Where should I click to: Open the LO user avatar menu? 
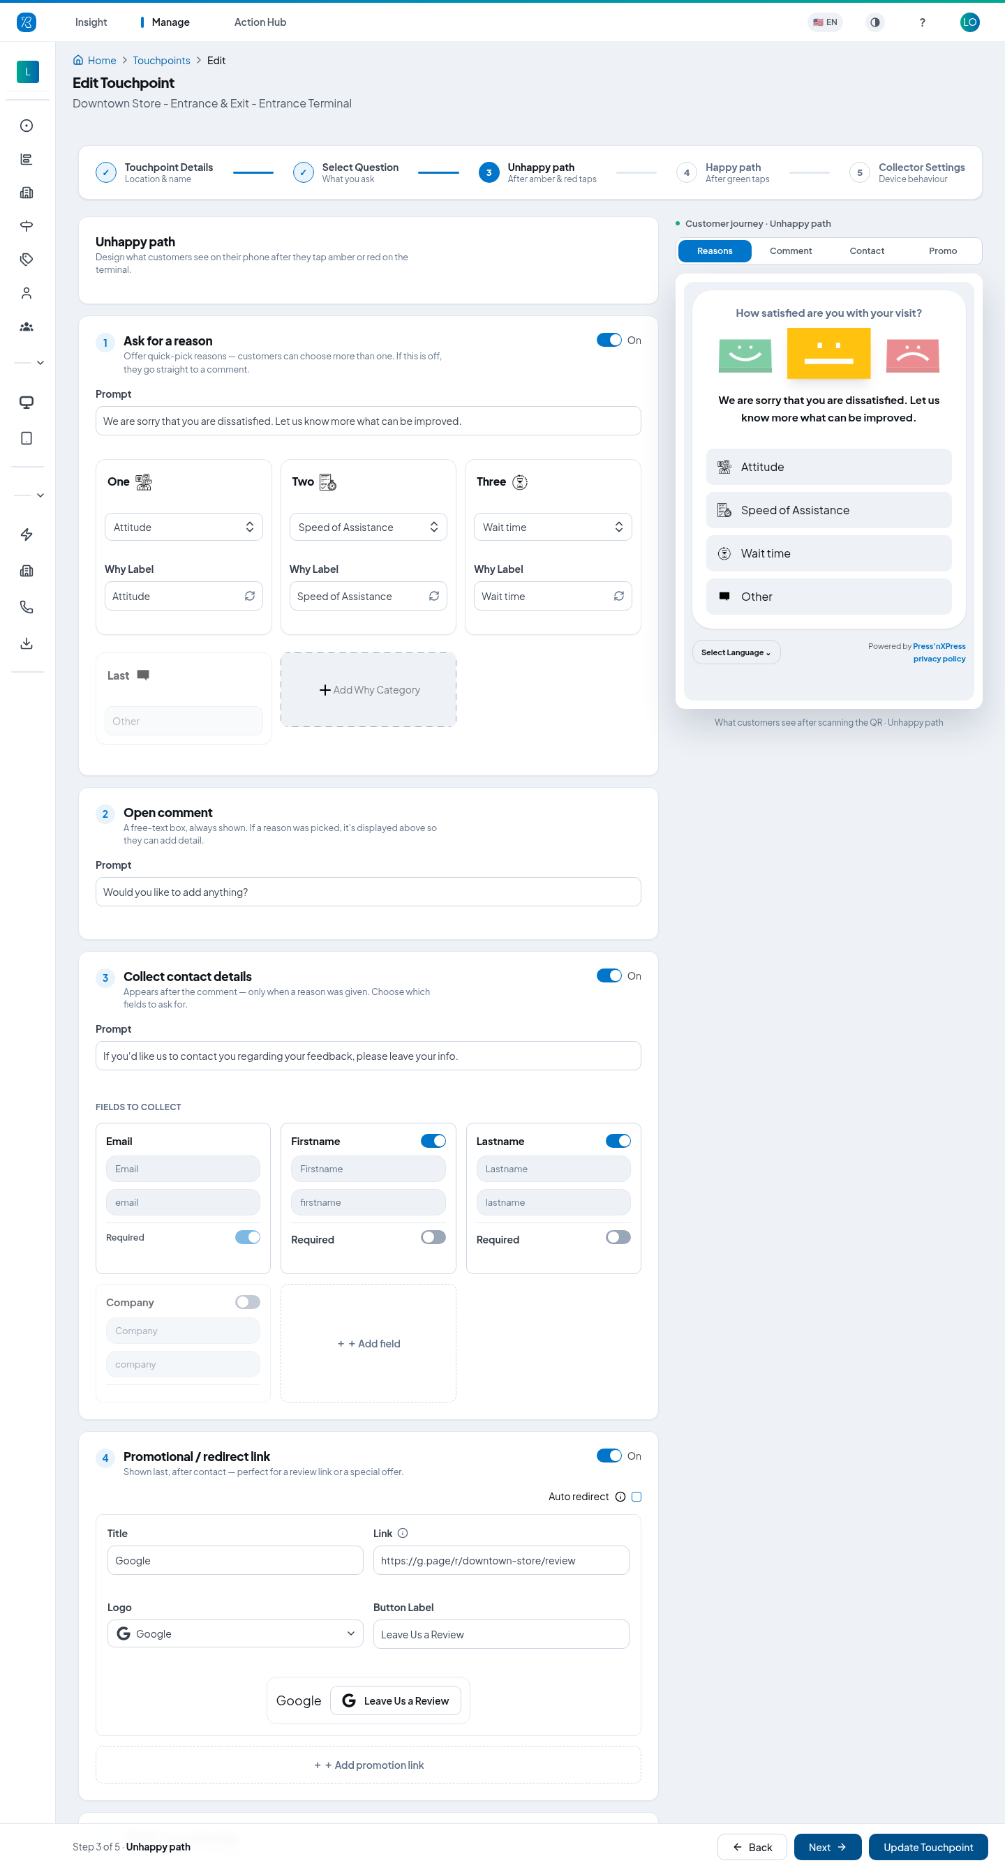tap(969, 22)
